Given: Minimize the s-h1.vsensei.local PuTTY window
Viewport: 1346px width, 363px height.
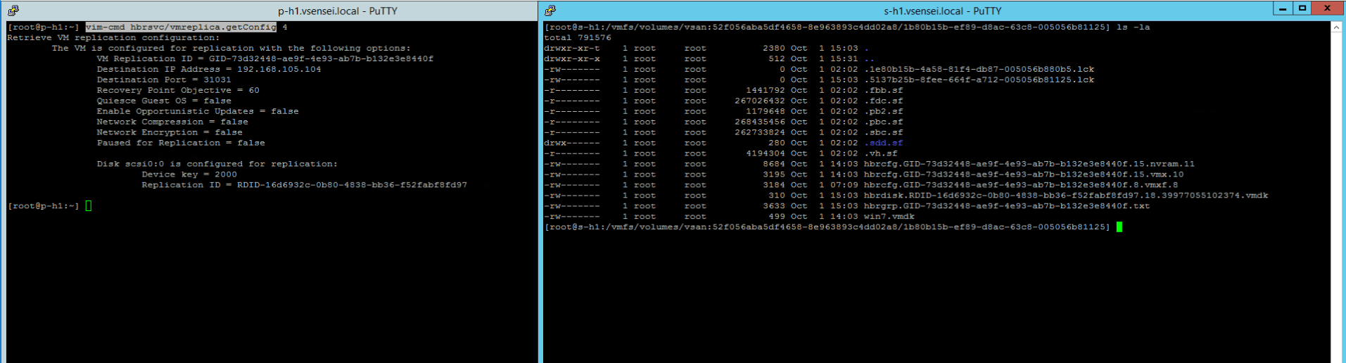Looking at the screenshot, I should click(x=1283, y=8).
